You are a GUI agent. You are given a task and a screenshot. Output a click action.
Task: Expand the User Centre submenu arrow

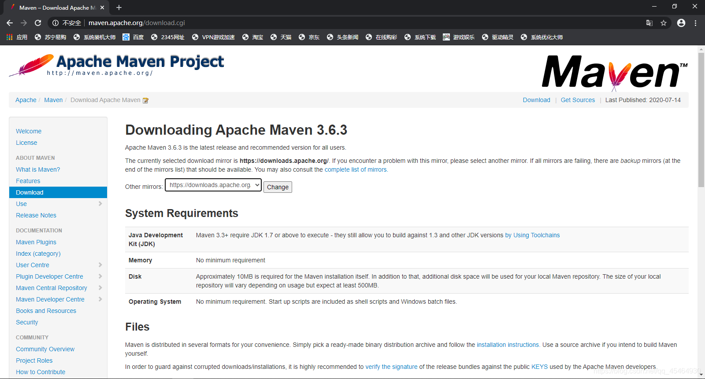coord(100,265)
